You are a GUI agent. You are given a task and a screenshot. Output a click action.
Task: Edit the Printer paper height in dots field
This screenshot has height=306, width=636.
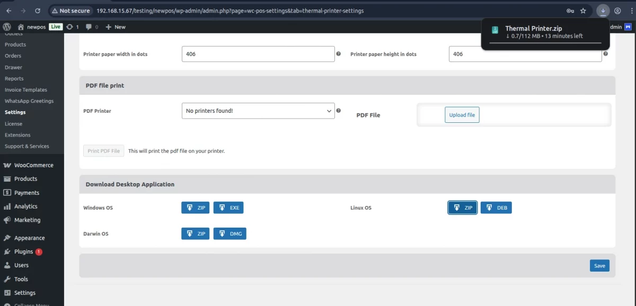pos(525,54)
